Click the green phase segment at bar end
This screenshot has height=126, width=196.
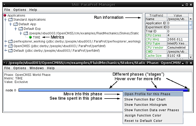tap(188, 90)
